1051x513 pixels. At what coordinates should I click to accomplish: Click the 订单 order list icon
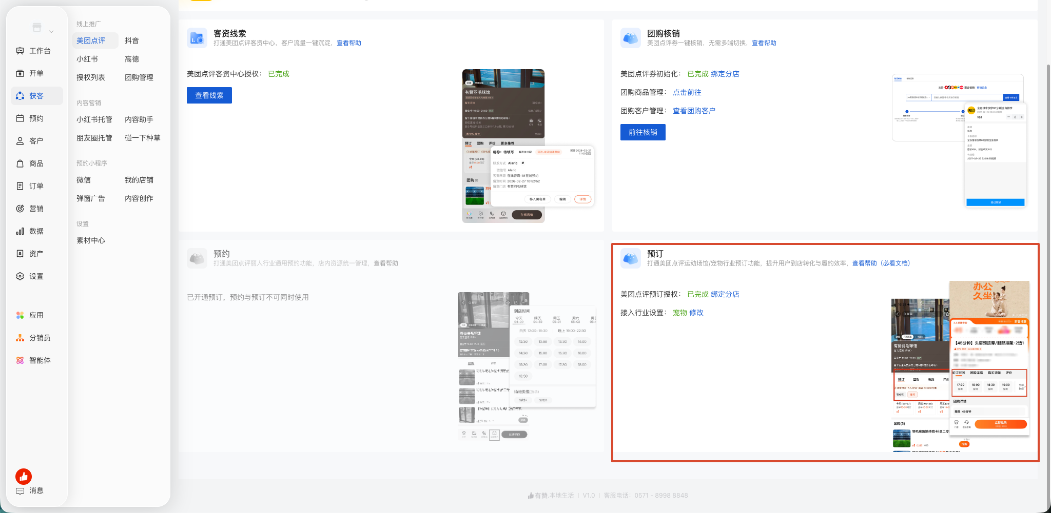20,186
